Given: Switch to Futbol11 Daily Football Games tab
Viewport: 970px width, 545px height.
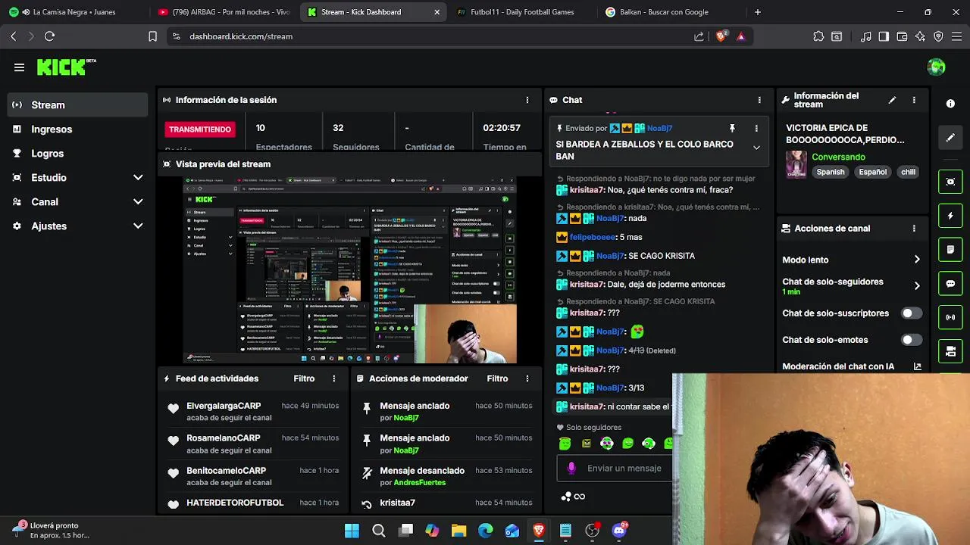Looking at the screenshot, I should 522,12.
